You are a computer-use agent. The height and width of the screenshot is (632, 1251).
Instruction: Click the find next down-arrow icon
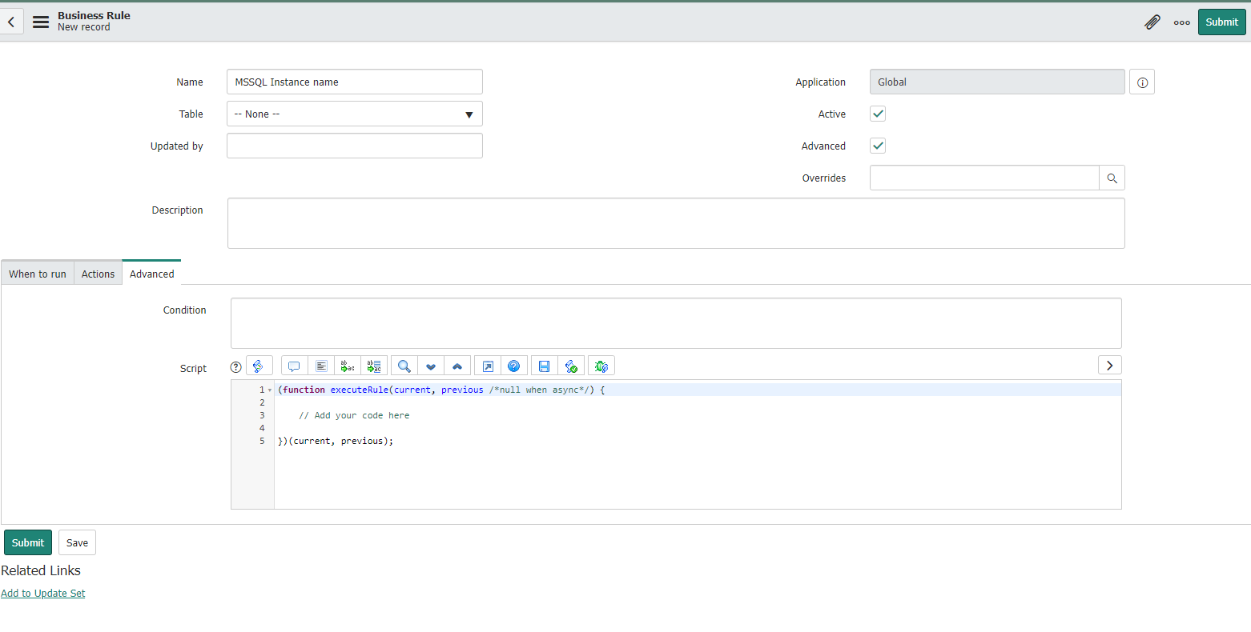[x=431, y=366]
